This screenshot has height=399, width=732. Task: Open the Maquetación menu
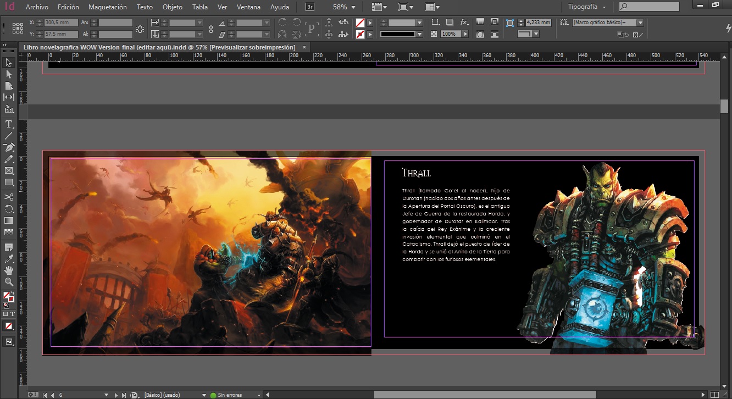pos(108,7)
